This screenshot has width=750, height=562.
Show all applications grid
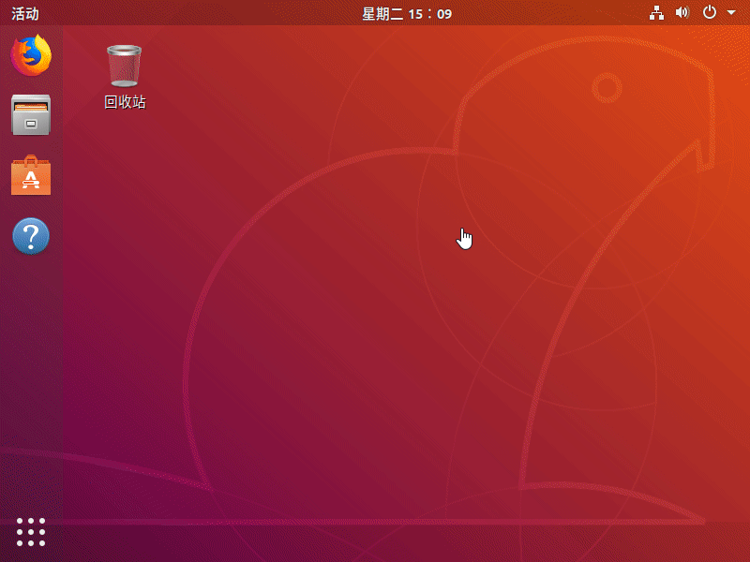(x=31, y=532)
